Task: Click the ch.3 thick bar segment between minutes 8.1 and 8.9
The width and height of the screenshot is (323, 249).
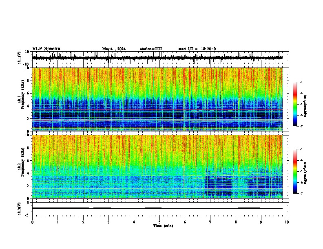Action: tap(249, 208)
